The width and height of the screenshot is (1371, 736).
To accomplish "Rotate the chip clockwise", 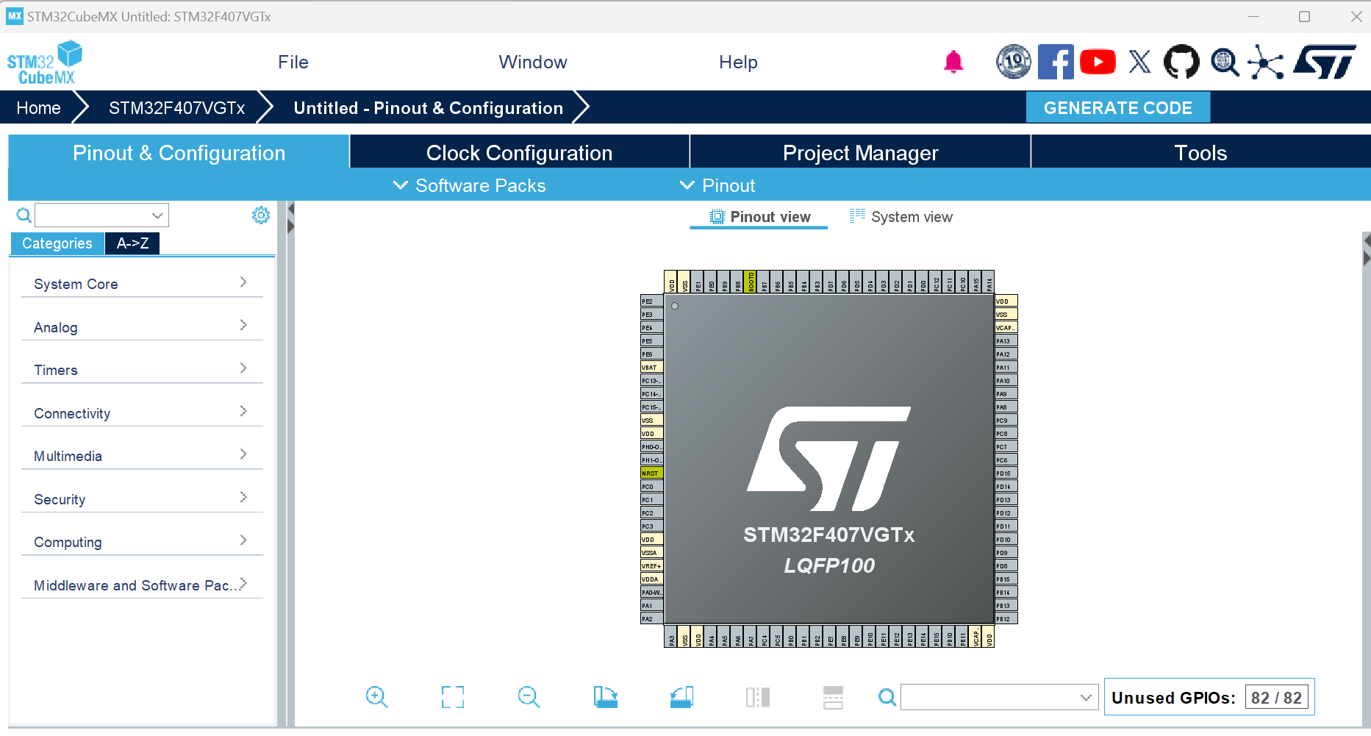I will tap(605, 697).
